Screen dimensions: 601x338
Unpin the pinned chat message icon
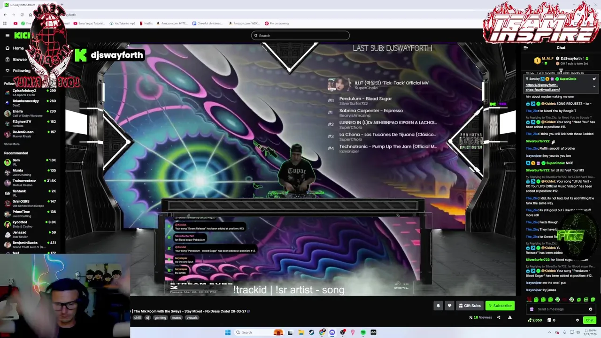(594, 79)
